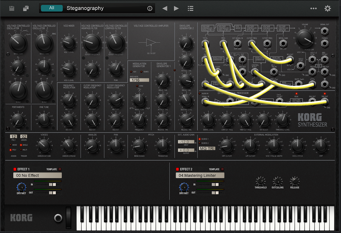Click the limiter THRESHOLD knob
This screenshot has height=233, width=341.
(x=261, y=181)
